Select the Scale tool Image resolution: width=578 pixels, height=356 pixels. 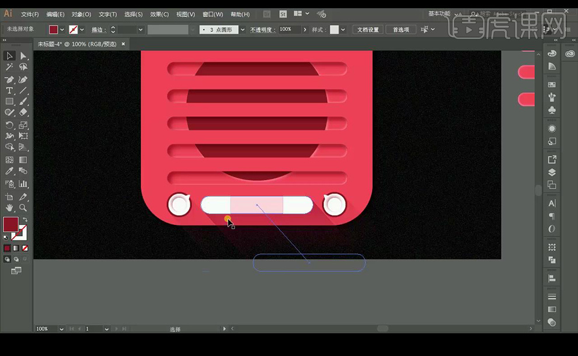coord(23,125)
